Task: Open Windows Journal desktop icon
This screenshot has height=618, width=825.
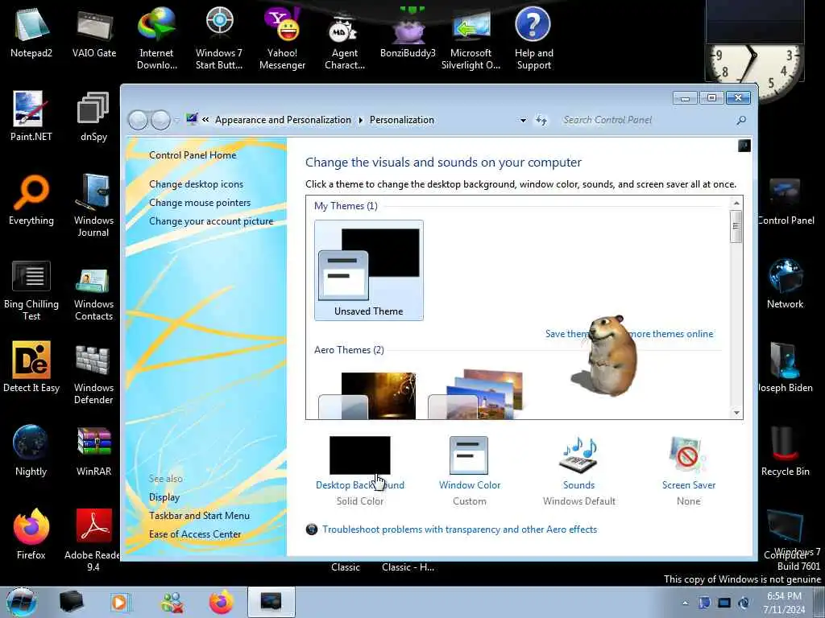Action: (x=93, y=206)
